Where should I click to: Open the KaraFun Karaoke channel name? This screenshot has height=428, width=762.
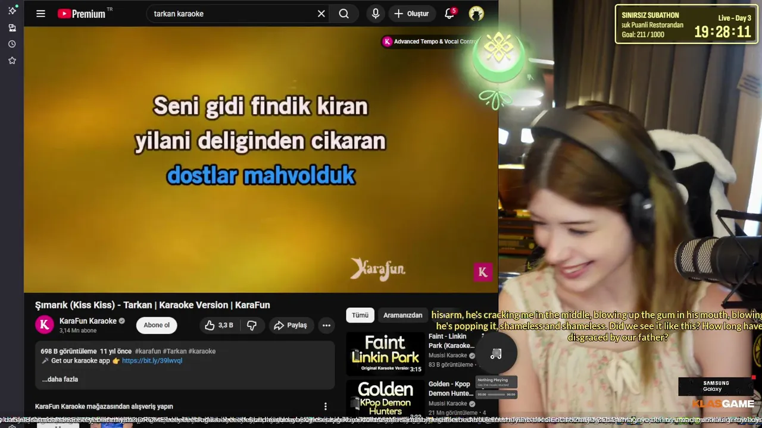pyautogui.click(x=88, y=321)
